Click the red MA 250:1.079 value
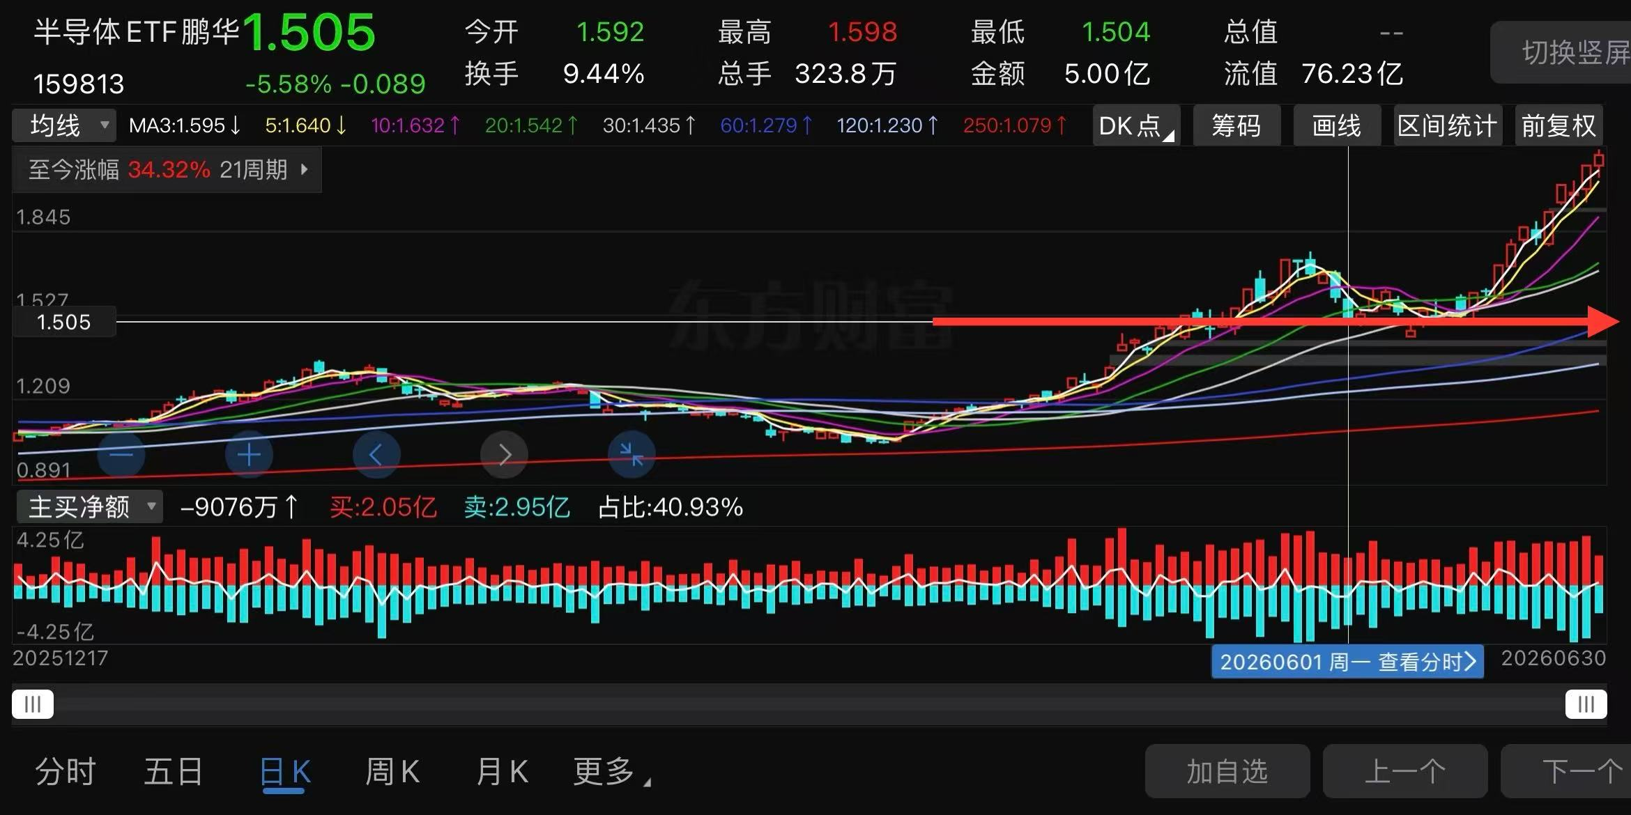Viewport: 1631px width, 815px height. (1015, 125)
